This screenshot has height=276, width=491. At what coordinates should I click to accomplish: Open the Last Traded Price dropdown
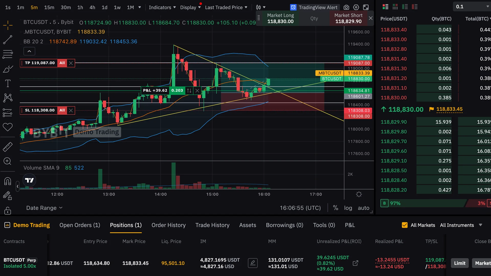(226, 7)
